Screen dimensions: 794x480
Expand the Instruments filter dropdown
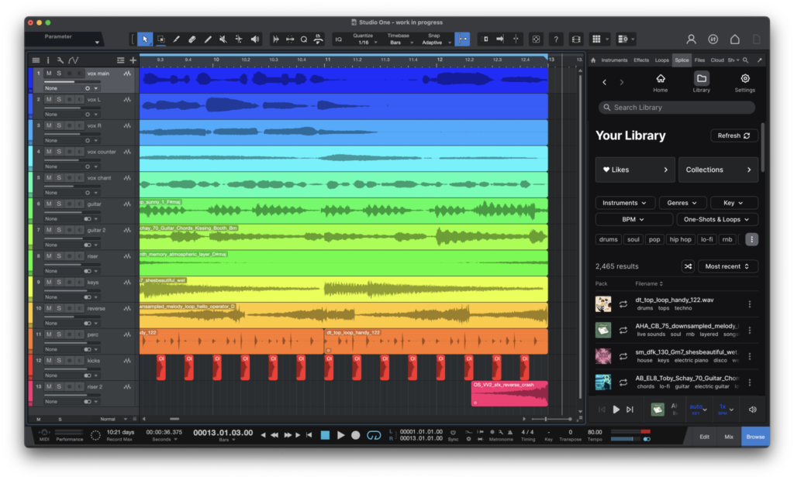625,203
